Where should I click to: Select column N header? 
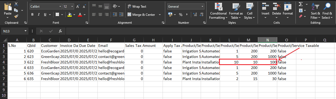(x=267, y=40)
